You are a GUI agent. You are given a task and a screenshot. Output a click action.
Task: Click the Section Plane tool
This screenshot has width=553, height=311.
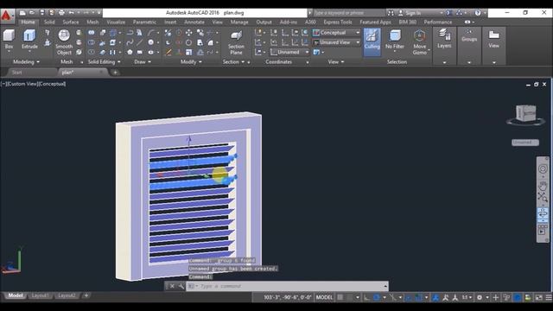[236, 42]
